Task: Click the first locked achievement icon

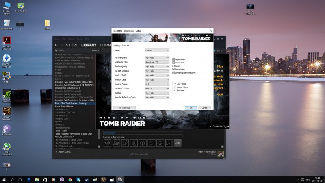Action: [x=107, y=143]
